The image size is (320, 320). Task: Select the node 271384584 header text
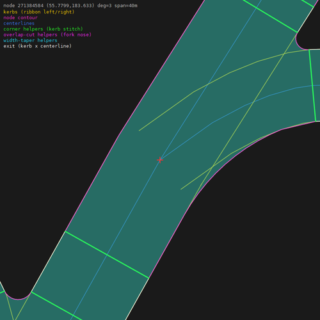[70, 6]
